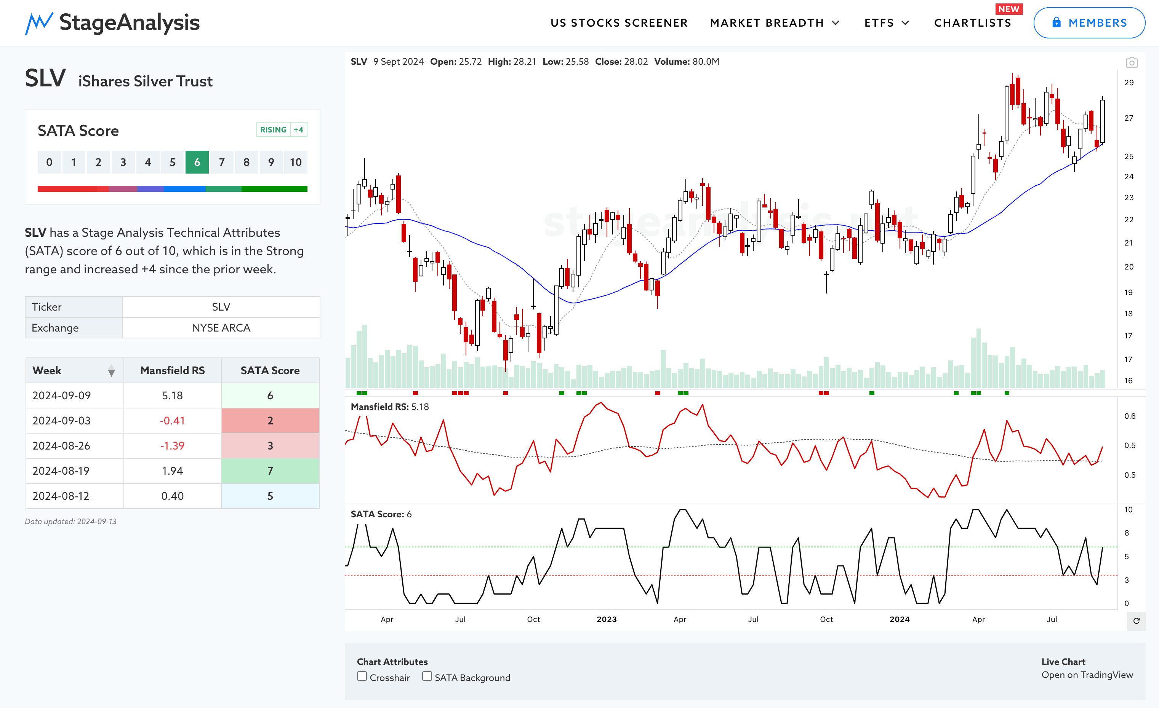Click the 2024-09-03 week row
The height and width of the screenshot is (708, 1159).
pos(173,421)
